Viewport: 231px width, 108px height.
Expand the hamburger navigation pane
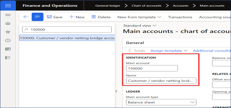click(8, 15)
